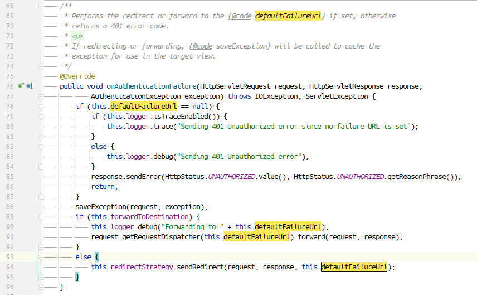477x295 pixels.
Task: Click line number 93 in the gutter
Action: 10,257
